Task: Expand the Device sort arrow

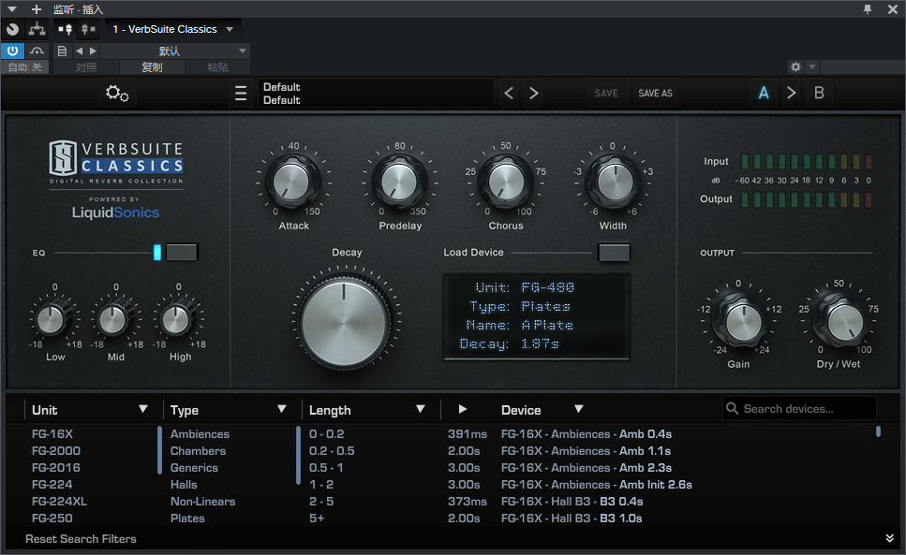Action: point(578,409)
